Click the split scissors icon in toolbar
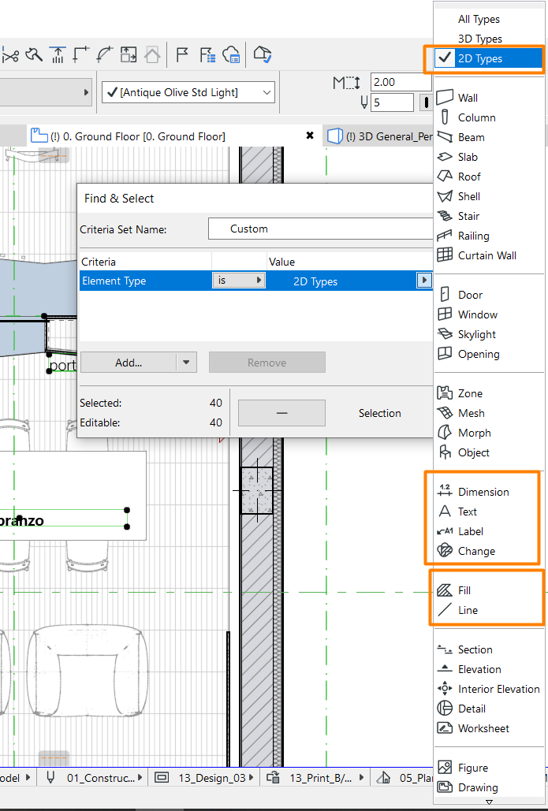This screenshot has width=548, height=811. [11, 54]
